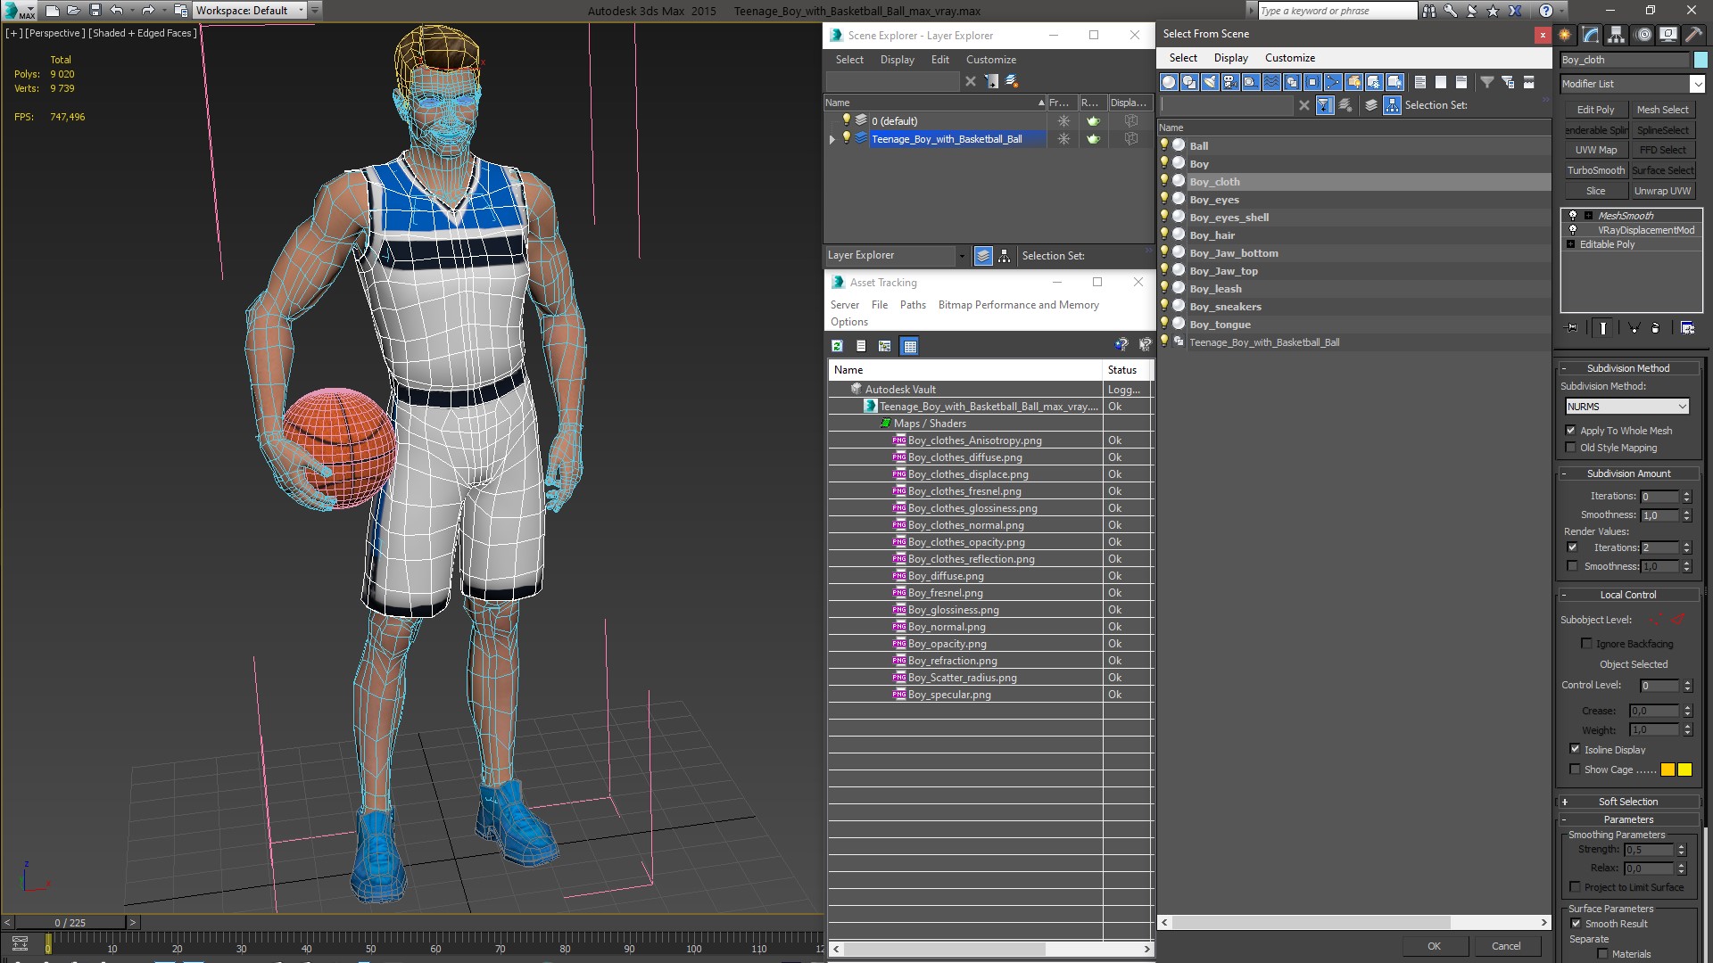Toggle Display Space Warps filter
Screen dimensions: 1713x963
(1271, 82)
